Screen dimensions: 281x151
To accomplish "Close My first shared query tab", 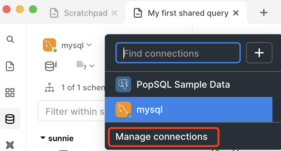I will point(236,13).
